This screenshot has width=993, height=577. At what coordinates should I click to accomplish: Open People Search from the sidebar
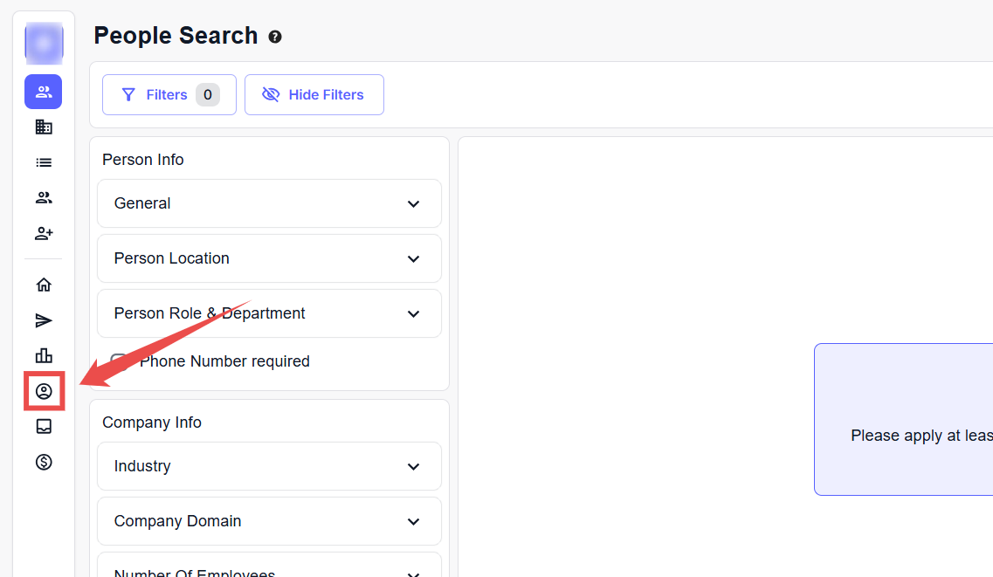(x=44, y=92)
